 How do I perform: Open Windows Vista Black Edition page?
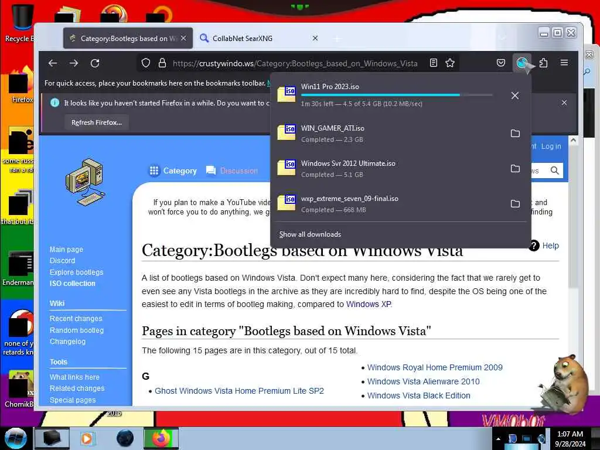tap(418, 396)
